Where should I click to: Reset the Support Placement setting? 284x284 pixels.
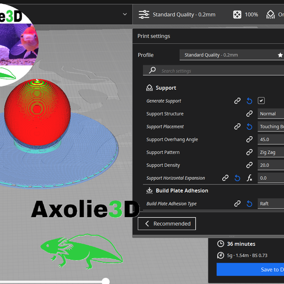249,127
